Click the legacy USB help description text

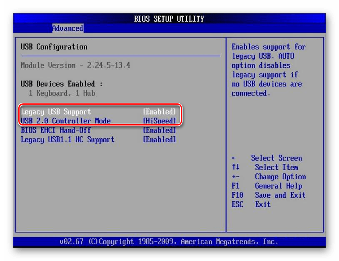268,70
